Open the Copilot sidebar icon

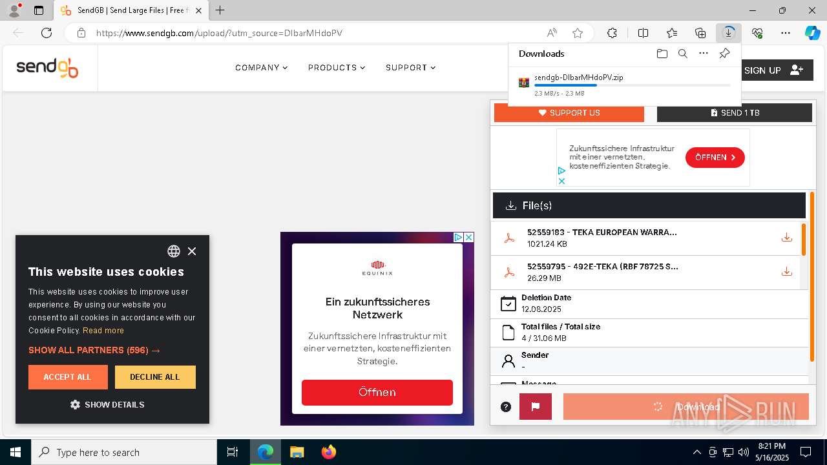(812, 33)
